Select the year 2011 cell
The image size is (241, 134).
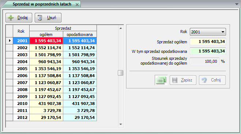(x=21, y=111)
